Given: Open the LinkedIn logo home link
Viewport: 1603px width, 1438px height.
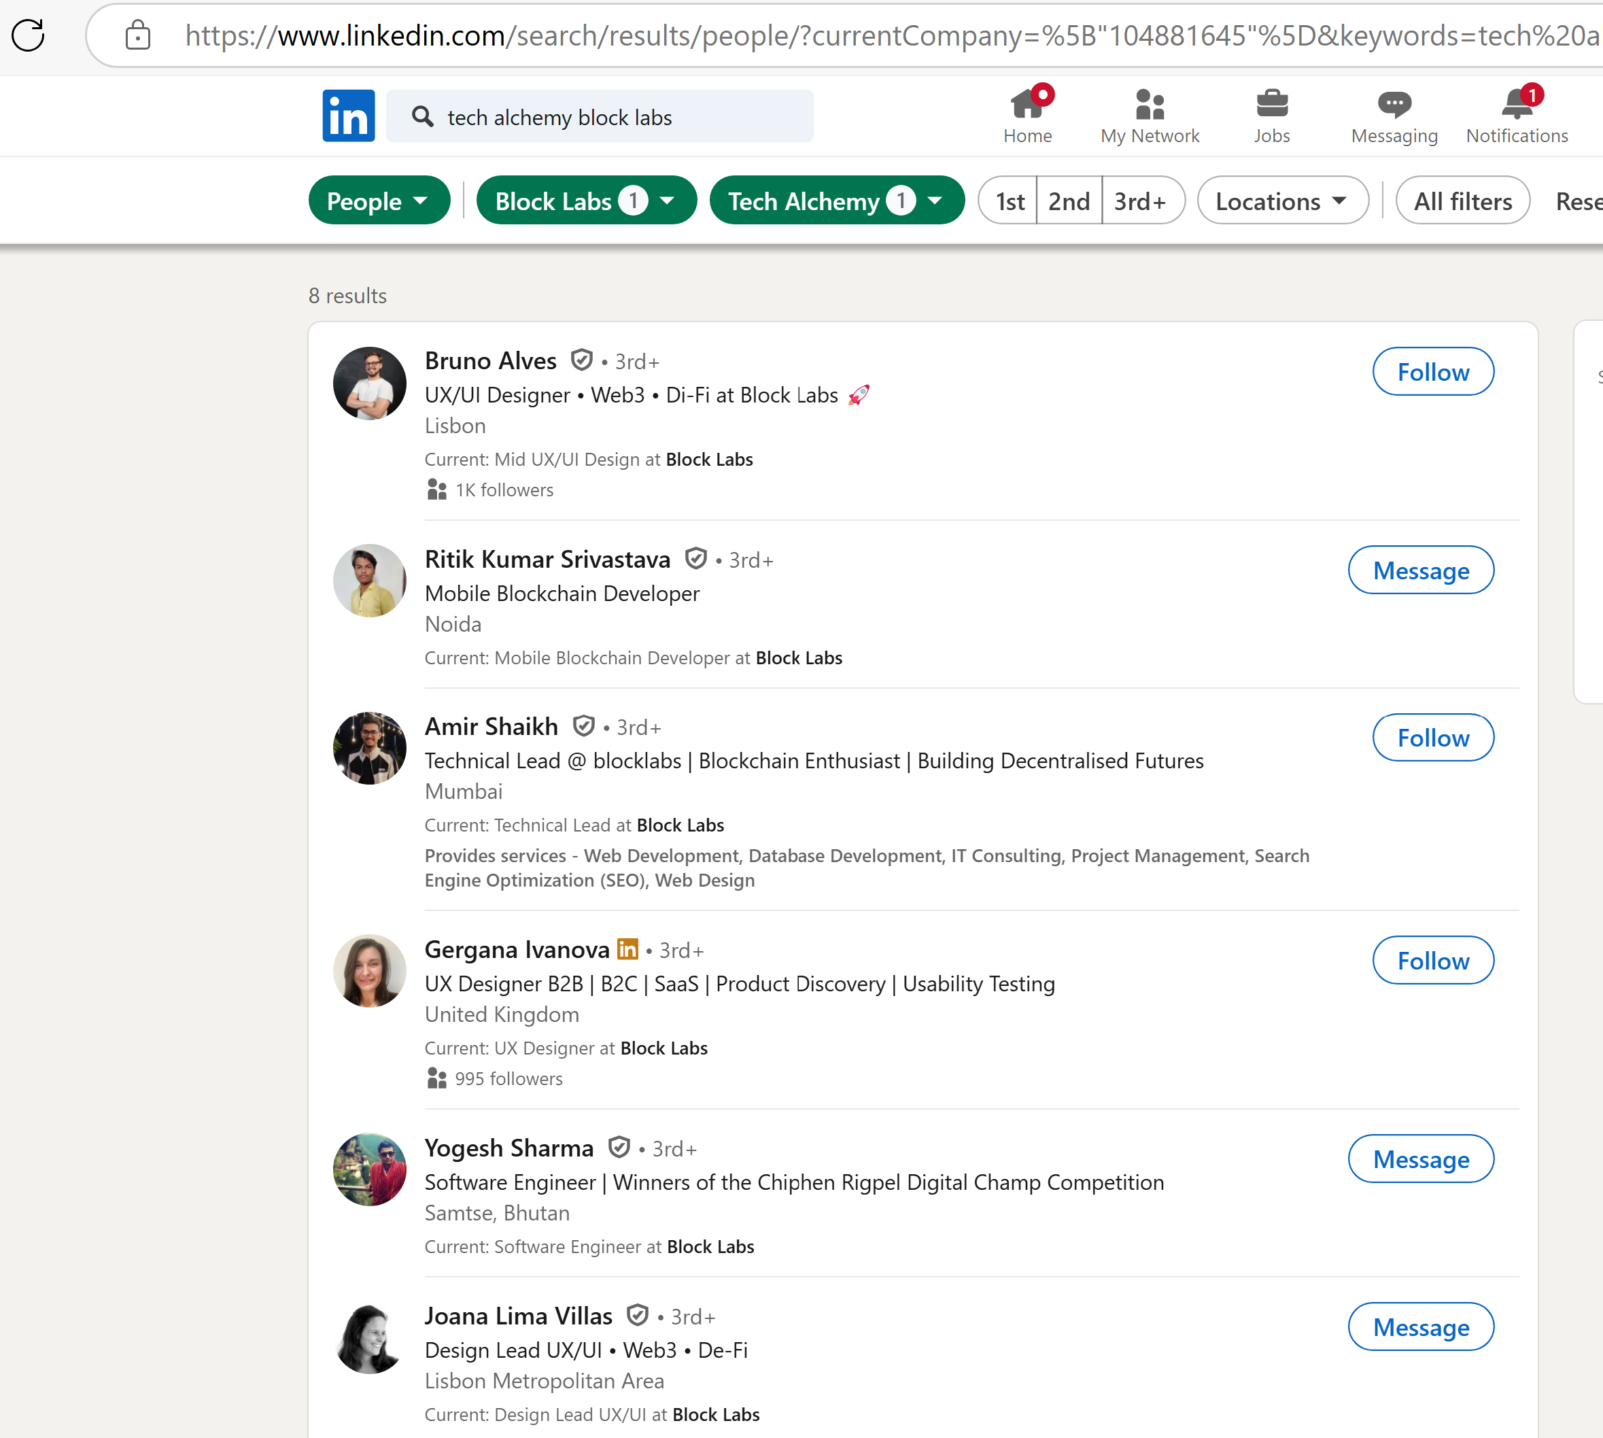Looking at the screenshot, I should point(349,116).
